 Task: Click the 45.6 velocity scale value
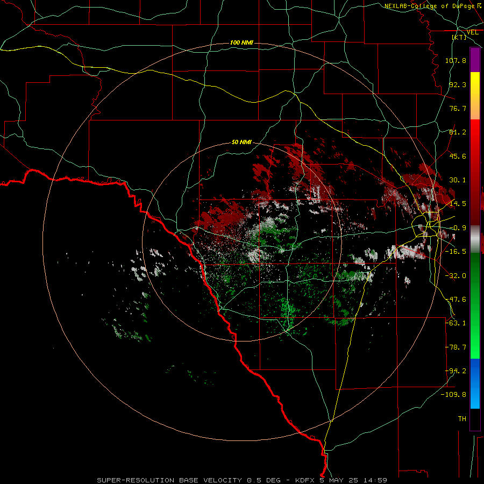point(458,156)
